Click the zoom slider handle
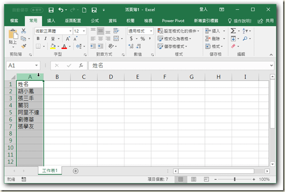Image resolution: width=285 pixels, height=192 pixels. [x=234, y=179]
